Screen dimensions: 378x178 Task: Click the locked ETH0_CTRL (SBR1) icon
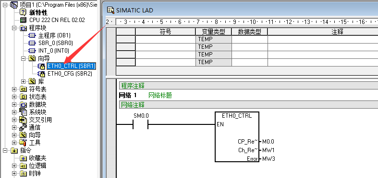tap(41, 66)
